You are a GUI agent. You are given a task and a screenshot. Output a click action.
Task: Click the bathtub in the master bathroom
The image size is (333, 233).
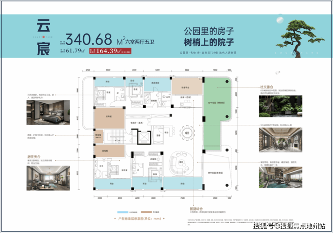(x=98, y=174)
